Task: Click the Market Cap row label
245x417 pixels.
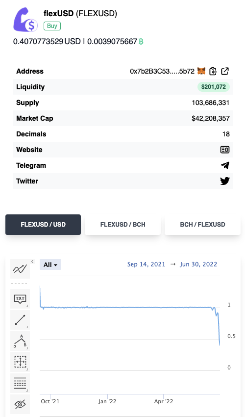Action: (34, 118)
